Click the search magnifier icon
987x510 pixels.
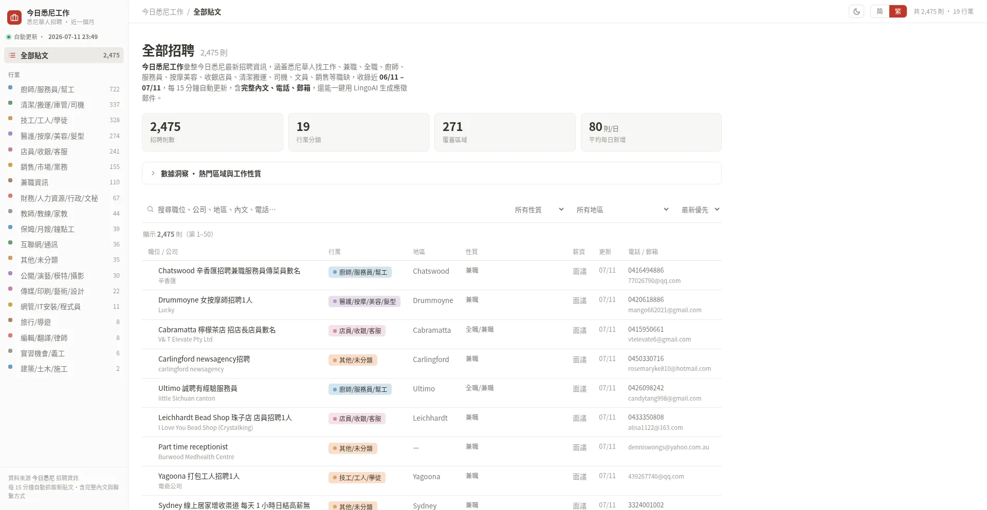coord(150,210)
